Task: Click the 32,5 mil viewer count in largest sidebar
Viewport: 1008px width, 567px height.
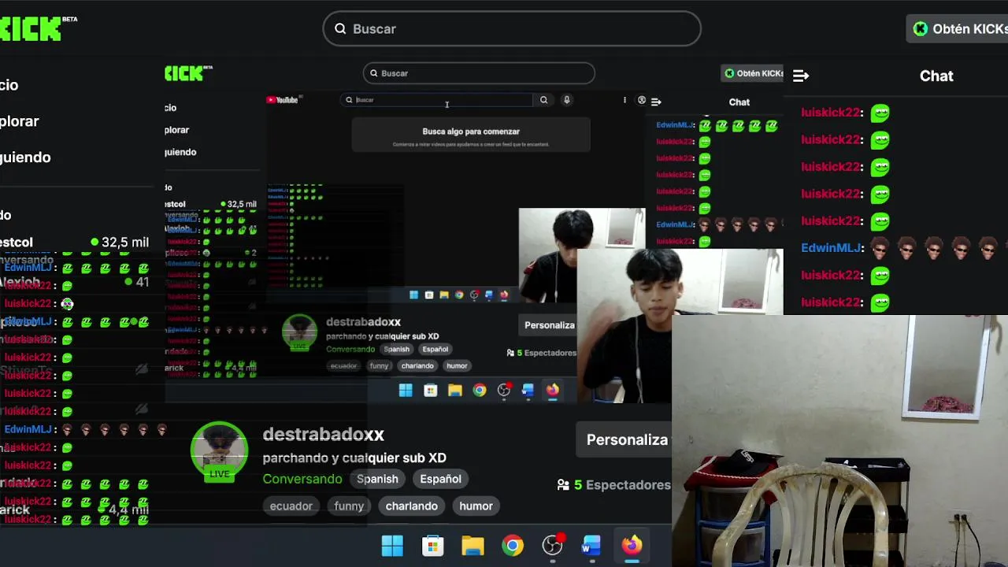Action: coord(120,243)
